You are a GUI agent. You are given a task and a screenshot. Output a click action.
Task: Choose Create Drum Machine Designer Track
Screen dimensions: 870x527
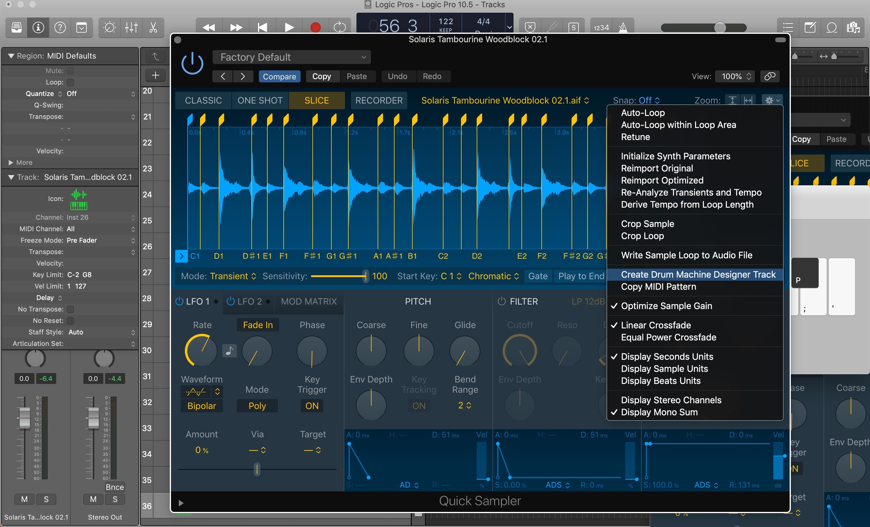click(698, 274)
